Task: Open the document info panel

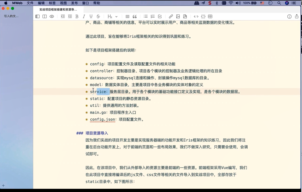Action: [x=289, y=17]
